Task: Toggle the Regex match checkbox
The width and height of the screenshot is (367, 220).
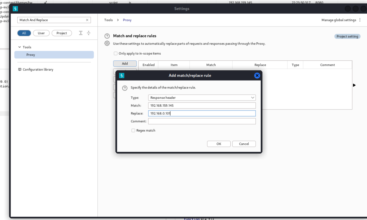Action: click(133, 130)
